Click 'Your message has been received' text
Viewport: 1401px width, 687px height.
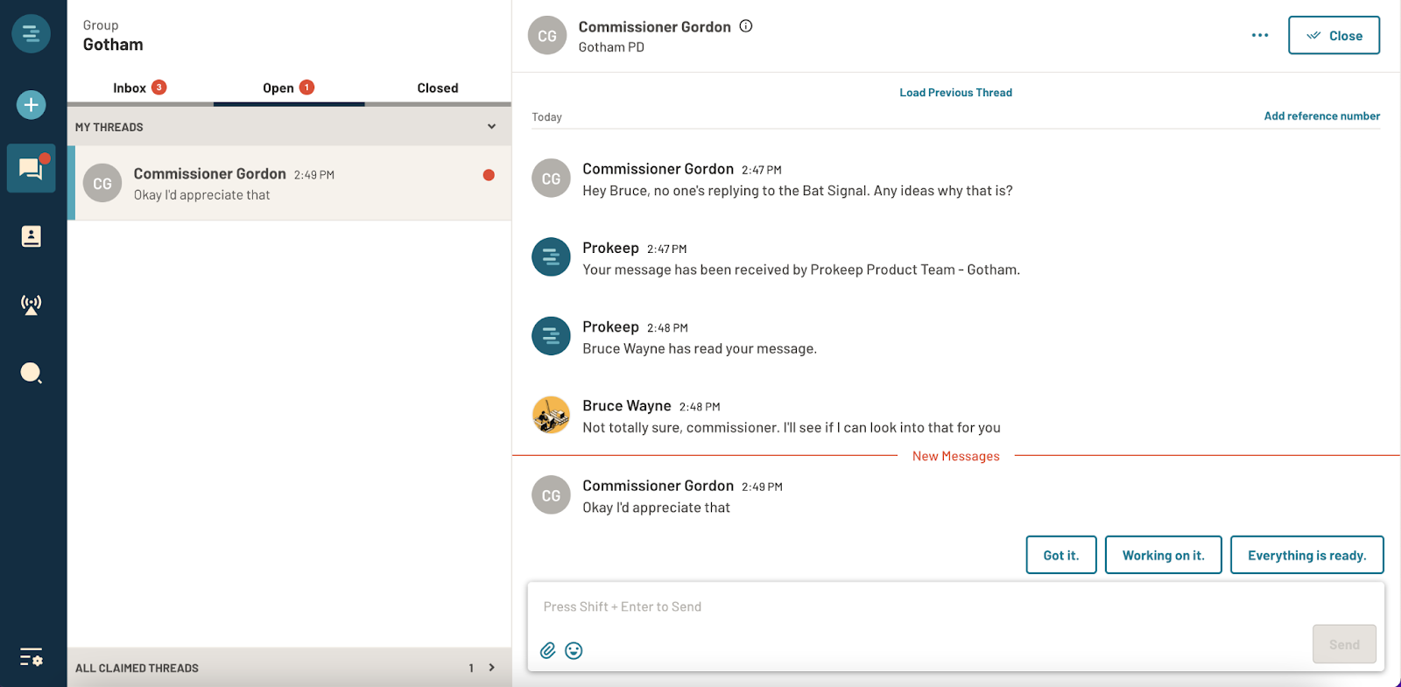(801, 270)
